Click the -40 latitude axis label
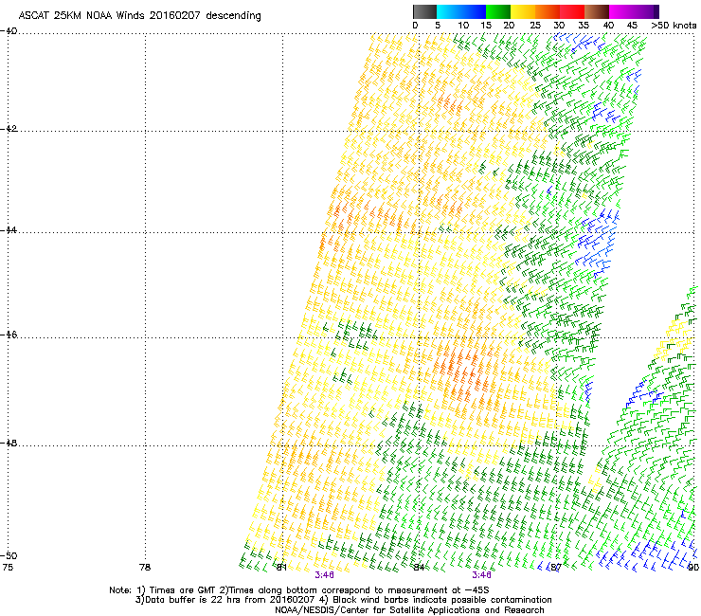 click(x=9, y=31)
